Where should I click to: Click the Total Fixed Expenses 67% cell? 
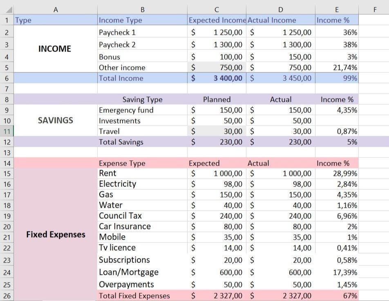(337, 296)
